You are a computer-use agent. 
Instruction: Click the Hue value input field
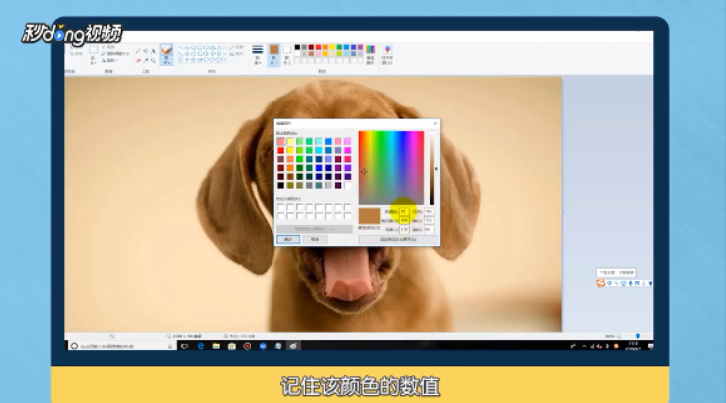pos(404,211)
